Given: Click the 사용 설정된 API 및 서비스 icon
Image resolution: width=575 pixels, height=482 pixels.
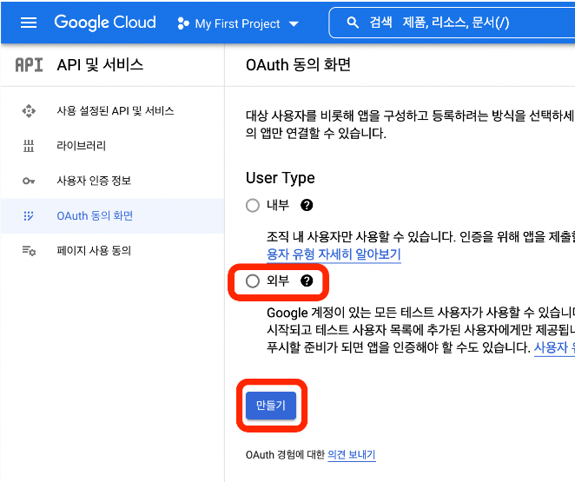Looking at the screenshot, I should 29,111.
